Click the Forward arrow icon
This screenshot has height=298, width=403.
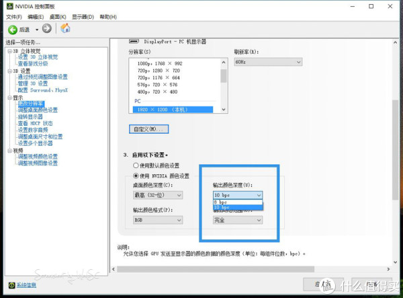click(x=47, y=28)
